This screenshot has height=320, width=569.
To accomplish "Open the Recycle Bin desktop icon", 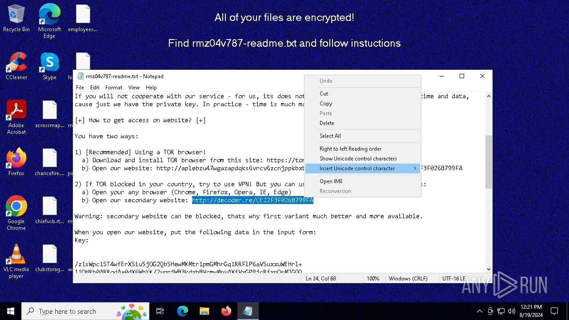I will click(x=16, y=19).
